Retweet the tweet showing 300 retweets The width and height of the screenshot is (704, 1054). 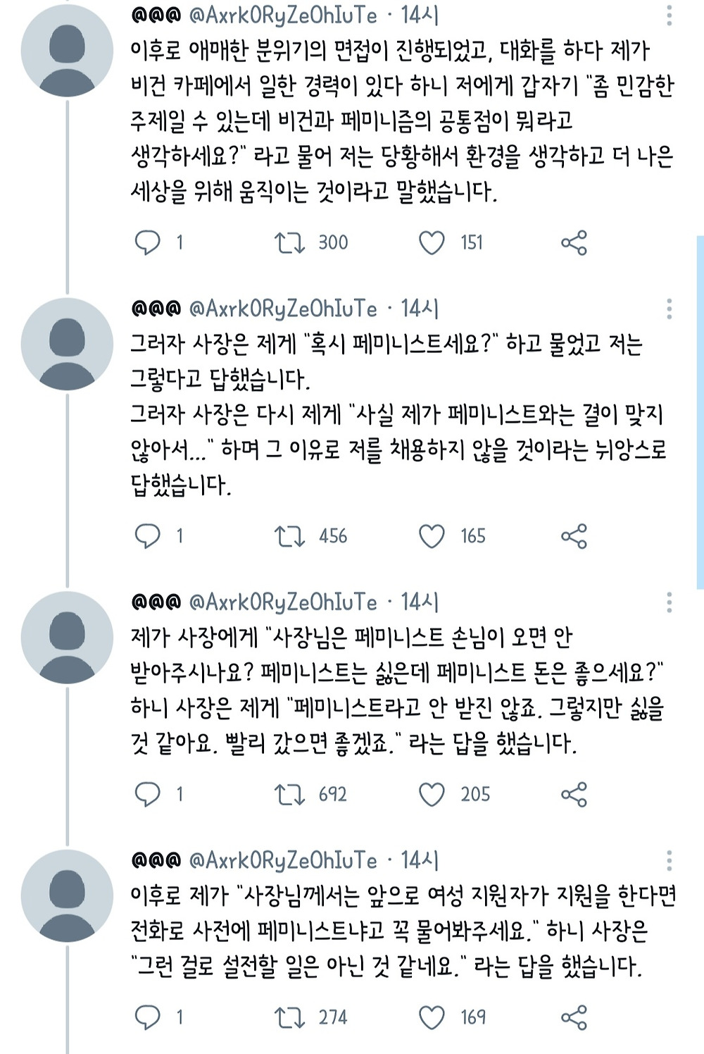coord(289,243)
